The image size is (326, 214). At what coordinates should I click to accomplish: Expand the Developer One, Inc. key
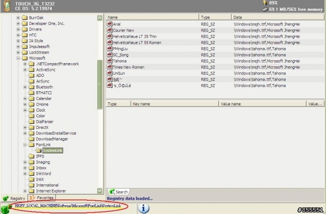point(18,23)
